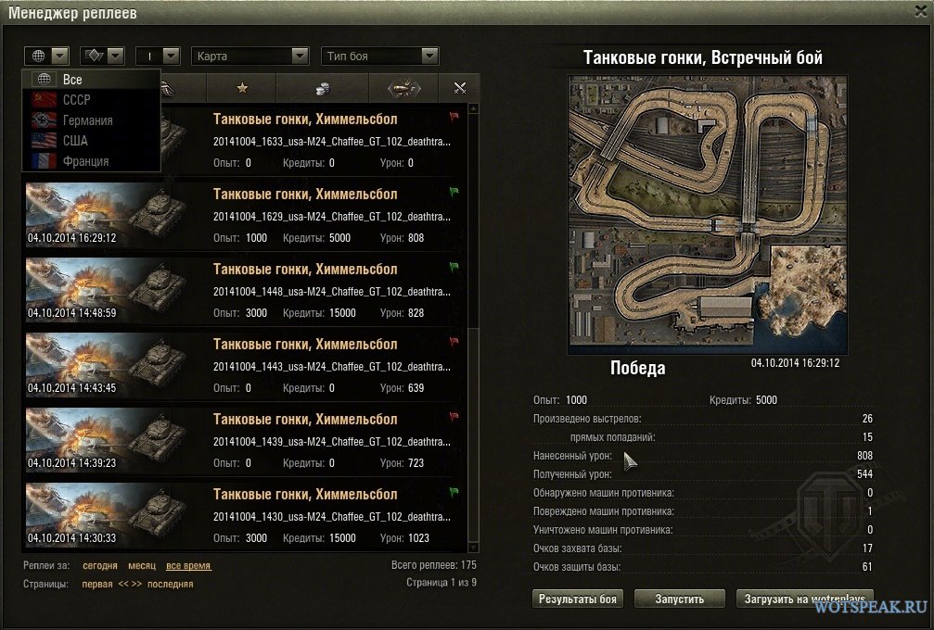Sort replays by credits coins icon
Image resolution: width=934 pixels, height=630 pixels.
pos(323,88)
